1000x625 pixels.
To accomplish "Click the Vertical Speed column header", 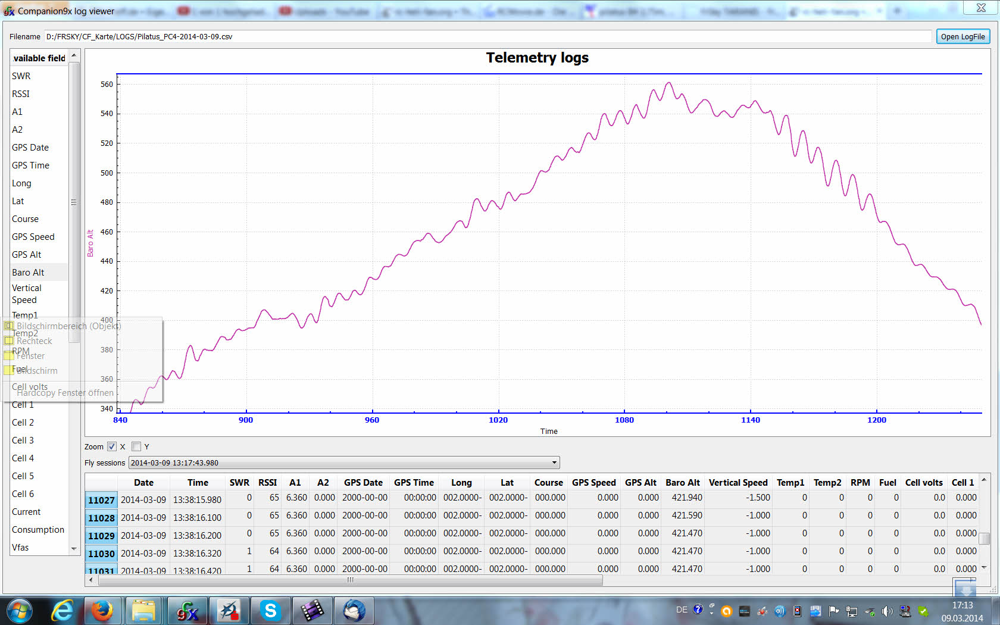I will pos(738,483).
